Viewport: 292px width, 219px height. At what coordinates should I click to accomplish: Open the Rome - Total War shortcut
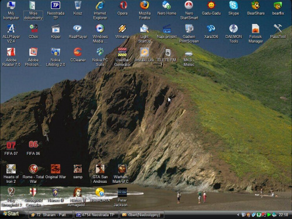point(33,174)
